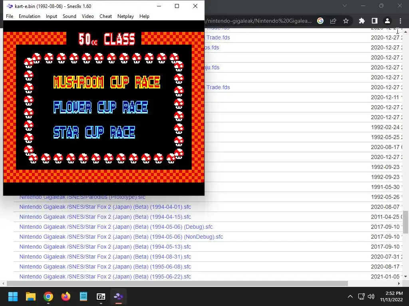Click Chrome tab search chevron
The height and width of the screenshot is (306, 409).
pyautogui.click(x=345, y=6)
